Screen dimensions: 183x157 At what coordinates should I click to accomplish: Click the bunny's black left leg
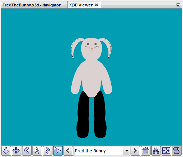click(83, 115)
